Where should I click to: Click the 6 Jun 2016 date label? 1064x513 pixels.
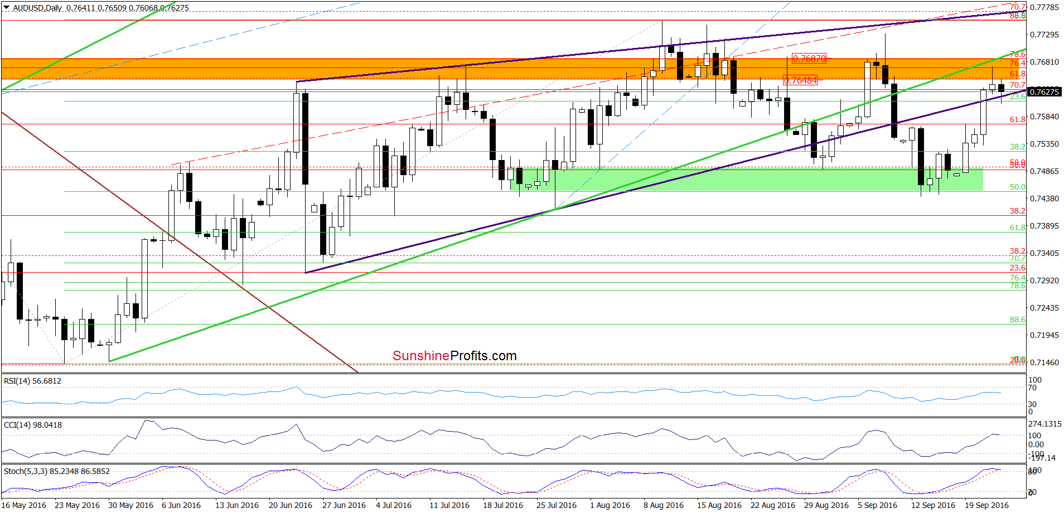coord(181,505)
